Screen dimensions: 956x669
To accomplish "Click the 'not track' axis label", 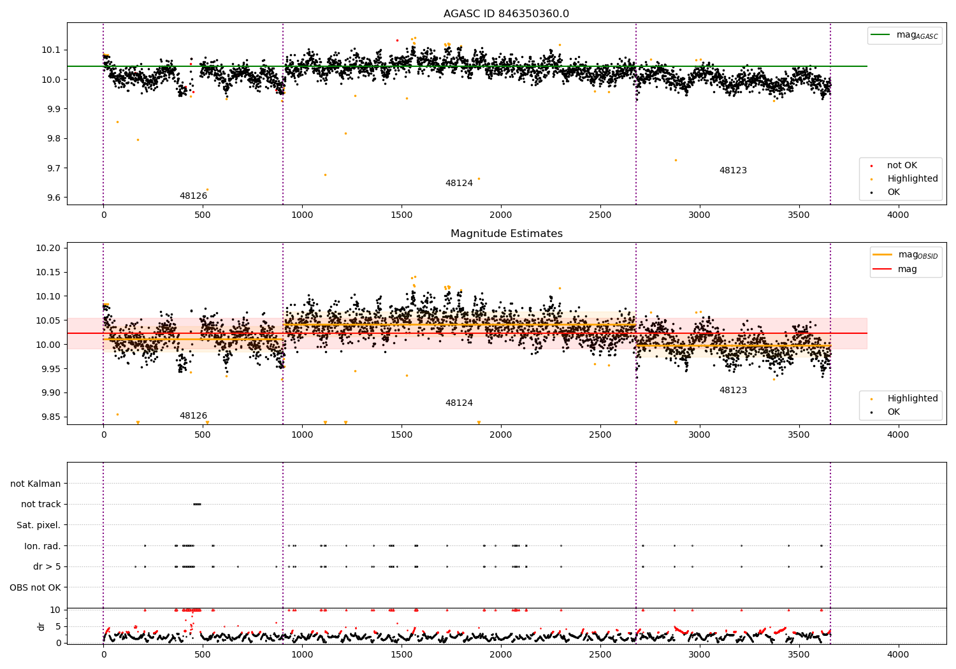I will pos(41,504).
